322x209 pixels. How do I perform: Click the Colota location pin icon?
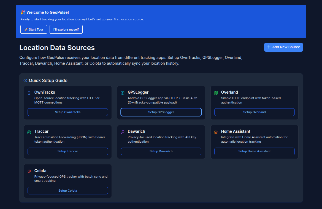(x=29, y=171)
